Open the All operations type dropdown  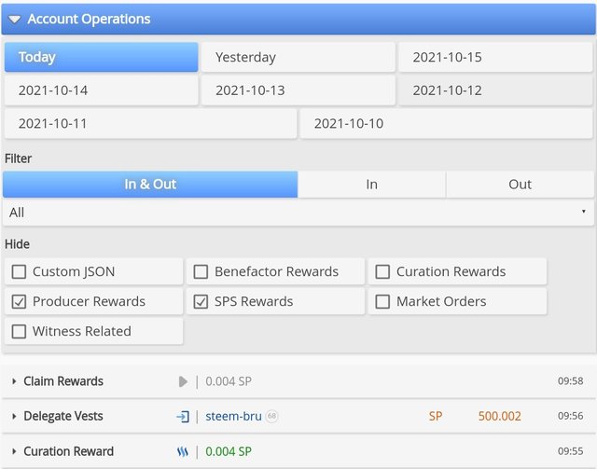[x=298, y=213]
